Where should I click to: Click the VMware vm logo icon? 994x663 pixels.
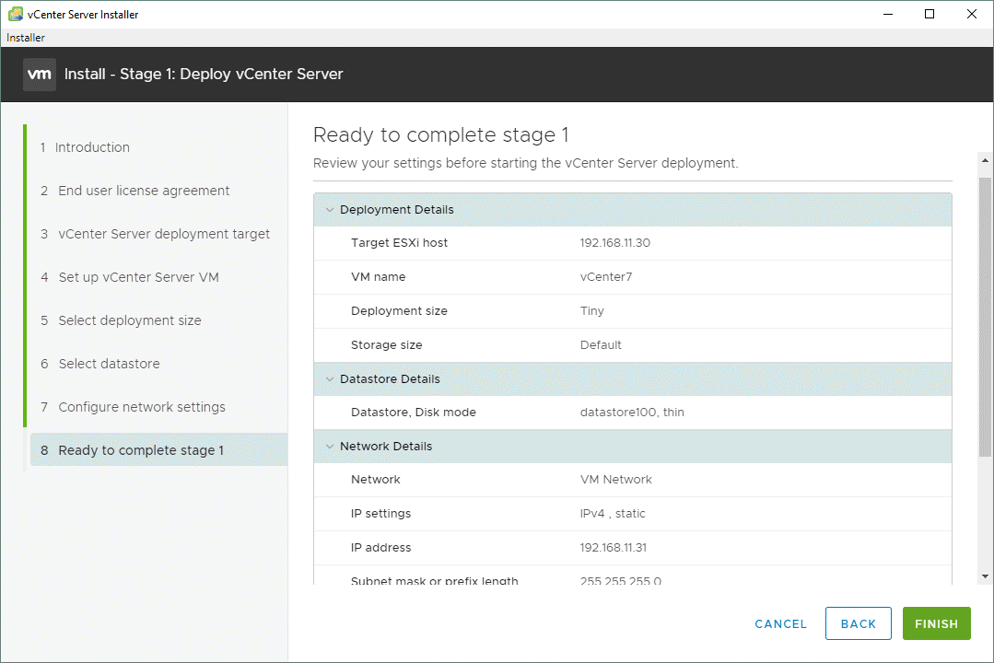pos(39,75)
